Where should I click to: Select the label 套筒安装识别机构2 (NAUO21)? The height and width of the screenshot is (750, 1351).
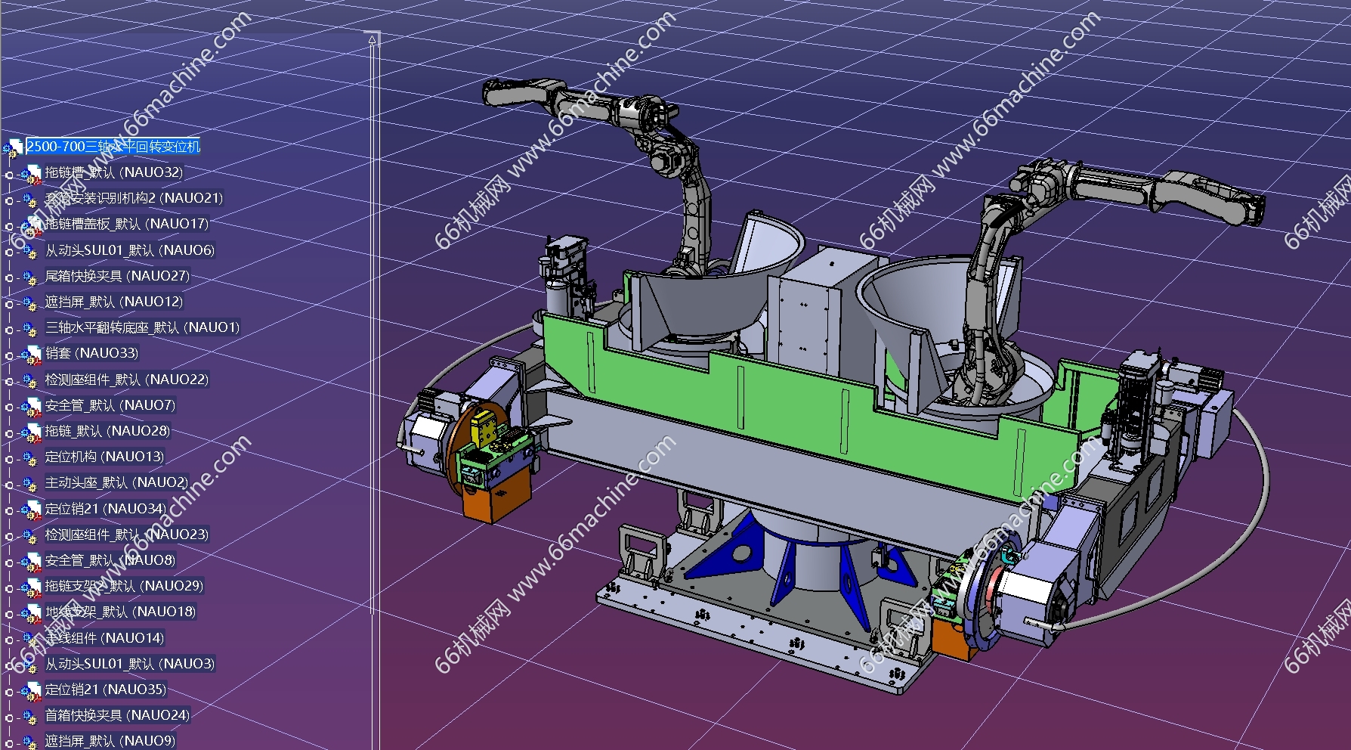134,198
